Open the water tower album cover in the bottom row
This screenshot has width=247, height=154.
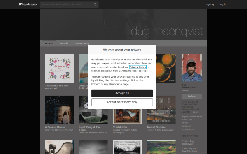click(x=59, y=147)
